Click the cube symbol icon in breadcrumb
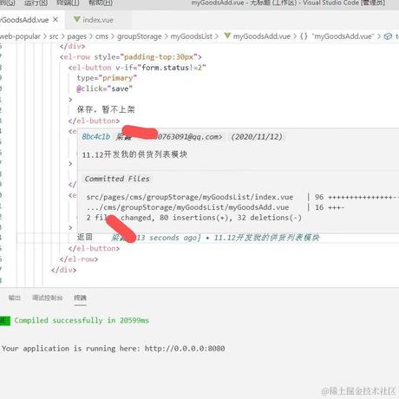The height and width of the screenshot is (399, 399). (388, 36)
